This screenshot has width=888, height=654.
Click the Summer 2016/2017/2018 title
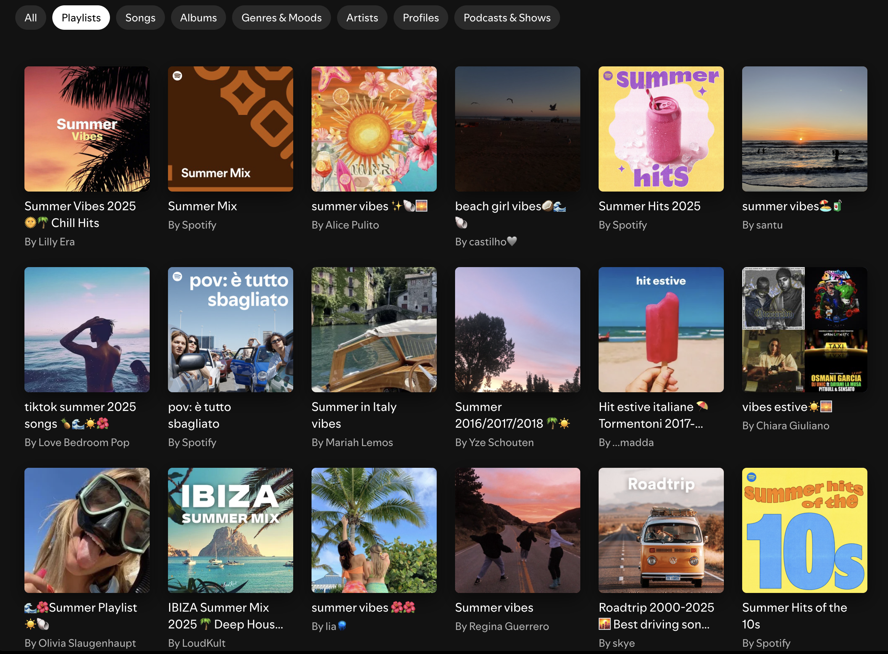pyautogui.click(x=512, y=415)
